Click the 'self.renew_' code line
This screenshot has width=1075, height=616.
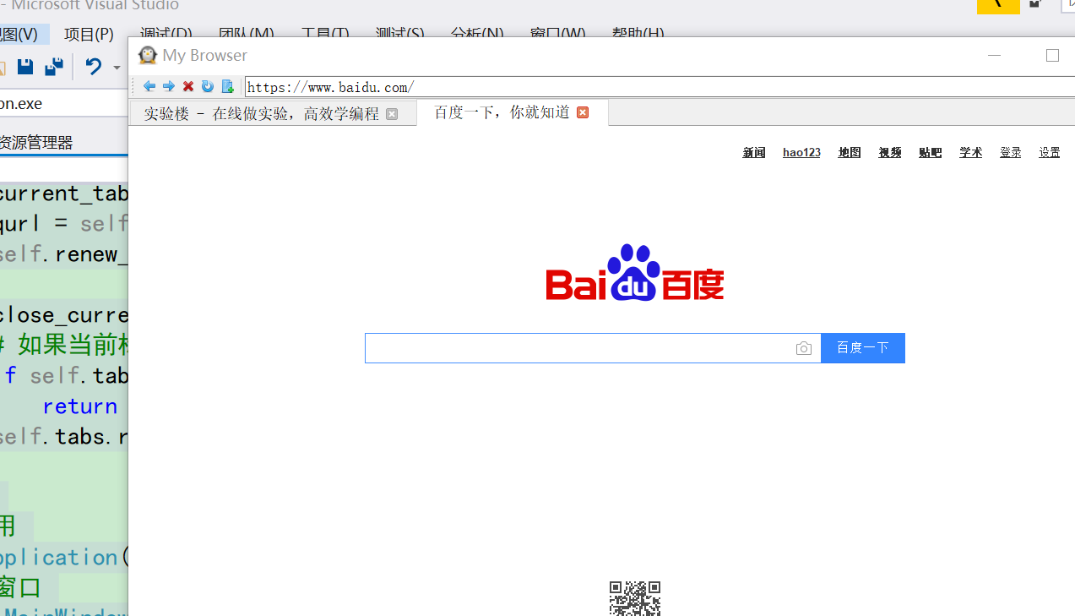click(64, 254)
